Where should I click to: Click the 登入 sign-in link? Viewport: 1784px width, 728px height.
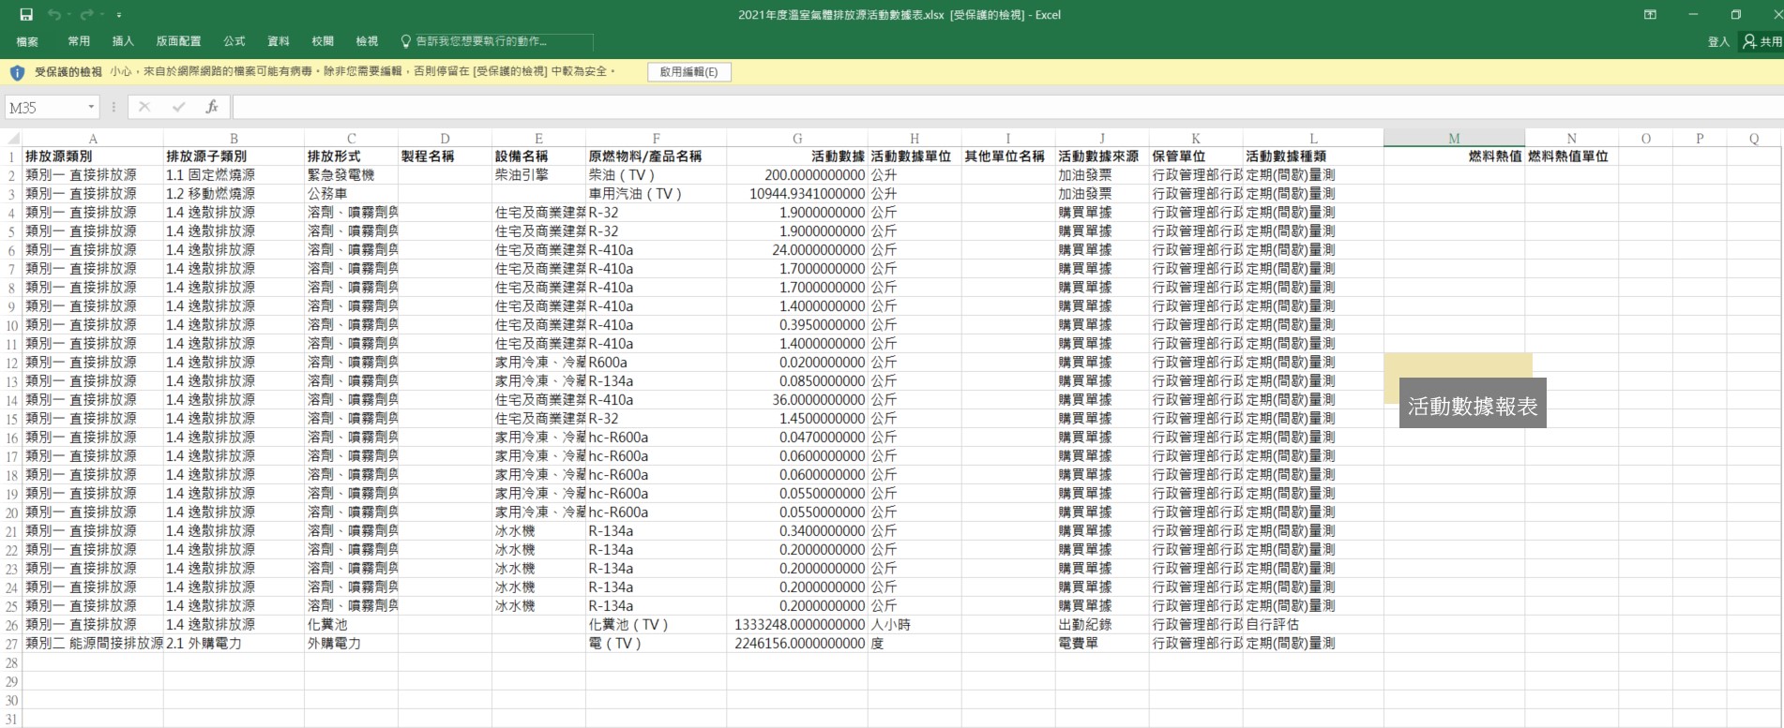pyautogui.click(x=1717, y=41)
